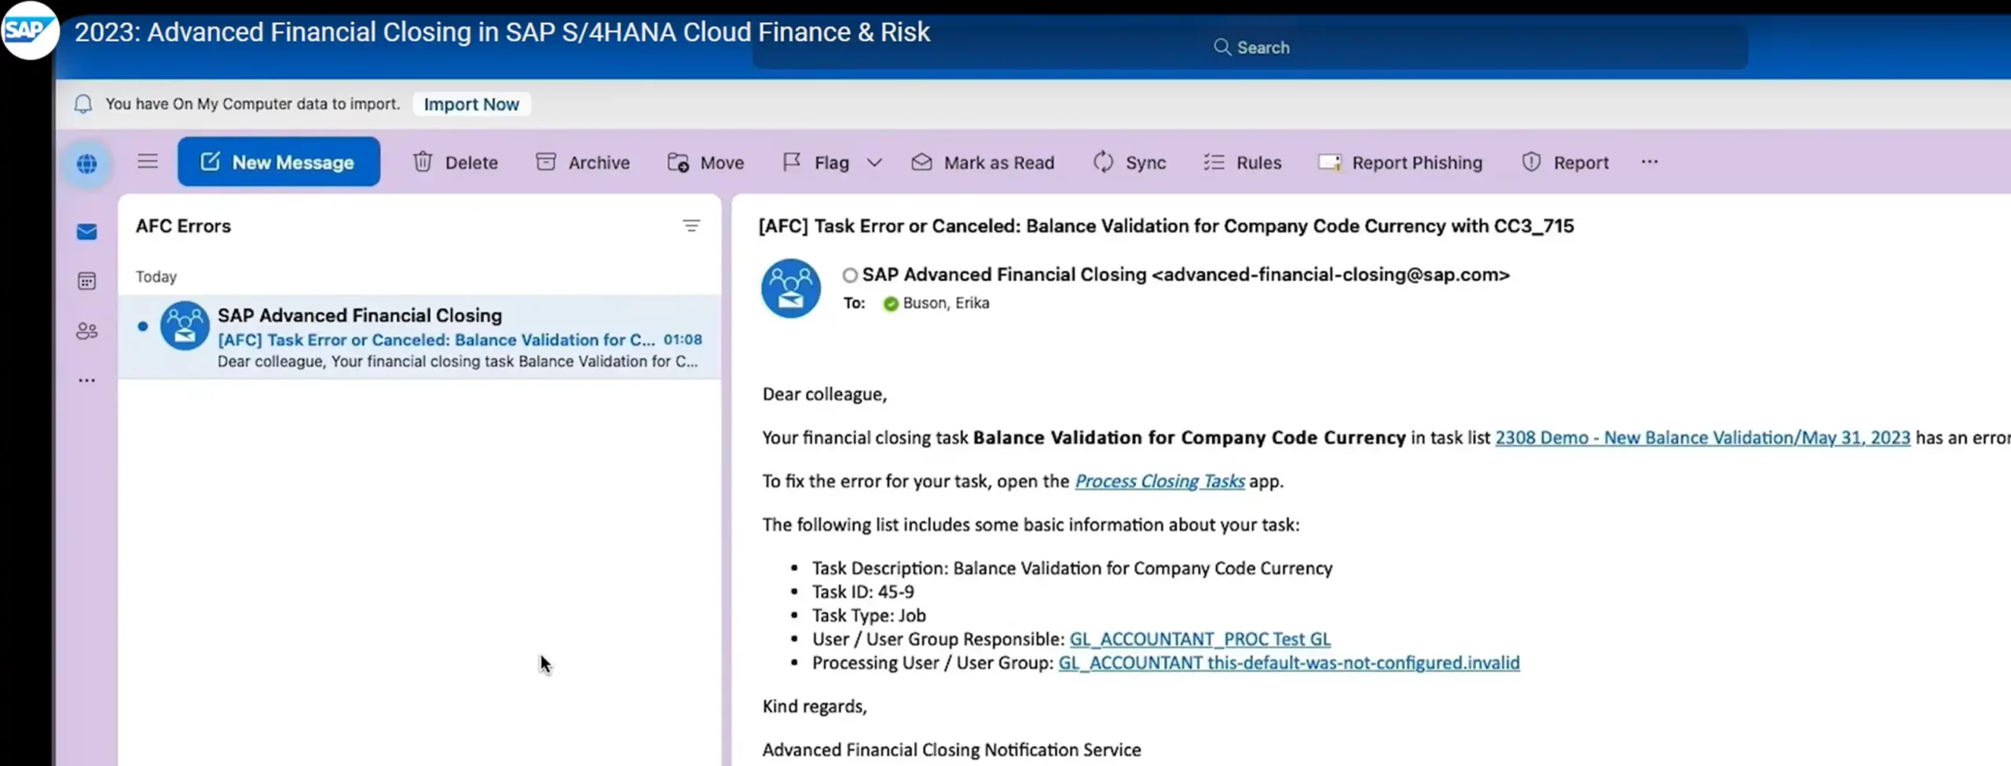Click the Rules list icon
Viewport: 2011px width, 766px height.
point(1214,162)
